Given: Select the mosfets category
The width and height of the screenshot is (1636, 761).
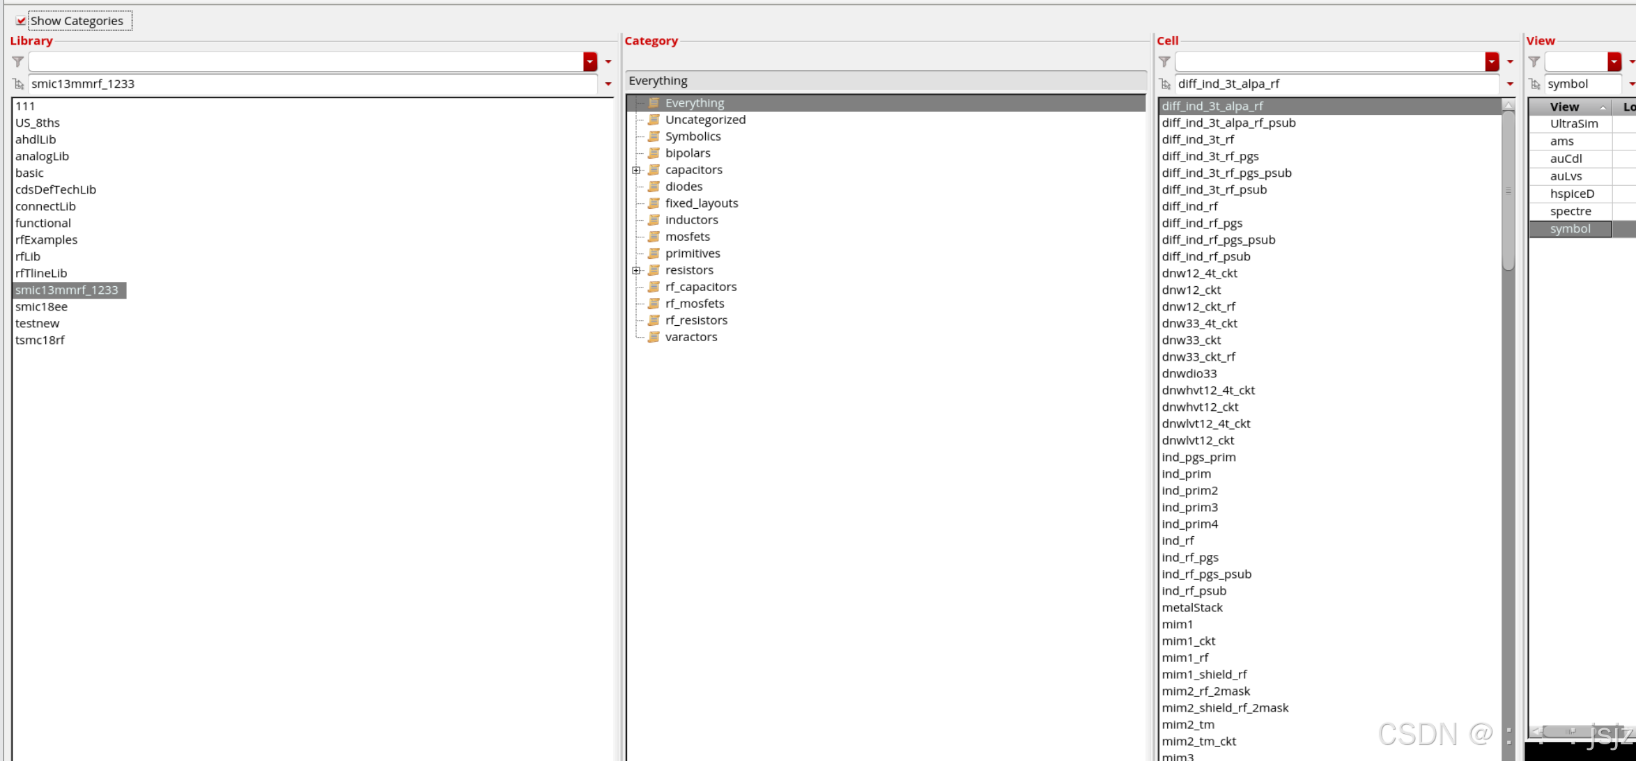Looking at the screenshot, I should coord(687,237).
